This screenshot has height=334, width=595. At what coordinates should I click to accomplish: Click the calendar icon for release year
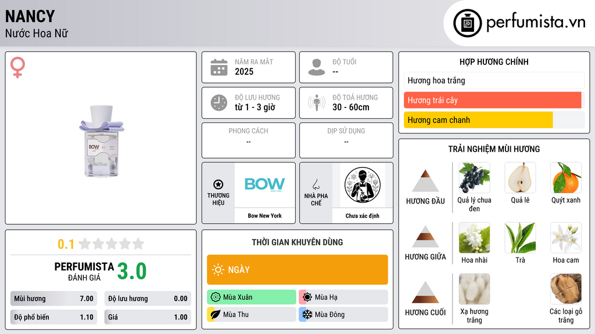pyautogui.click(x=219, y=67)
